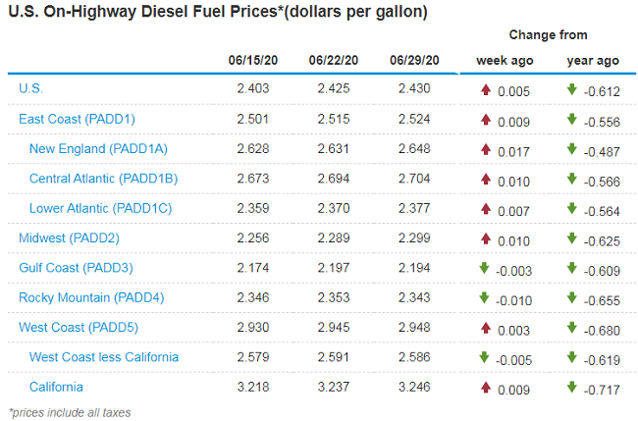Screen dimensions: 638x421
Task: Select Gulf Coast (PADD3) link
Action: [76, 268]
